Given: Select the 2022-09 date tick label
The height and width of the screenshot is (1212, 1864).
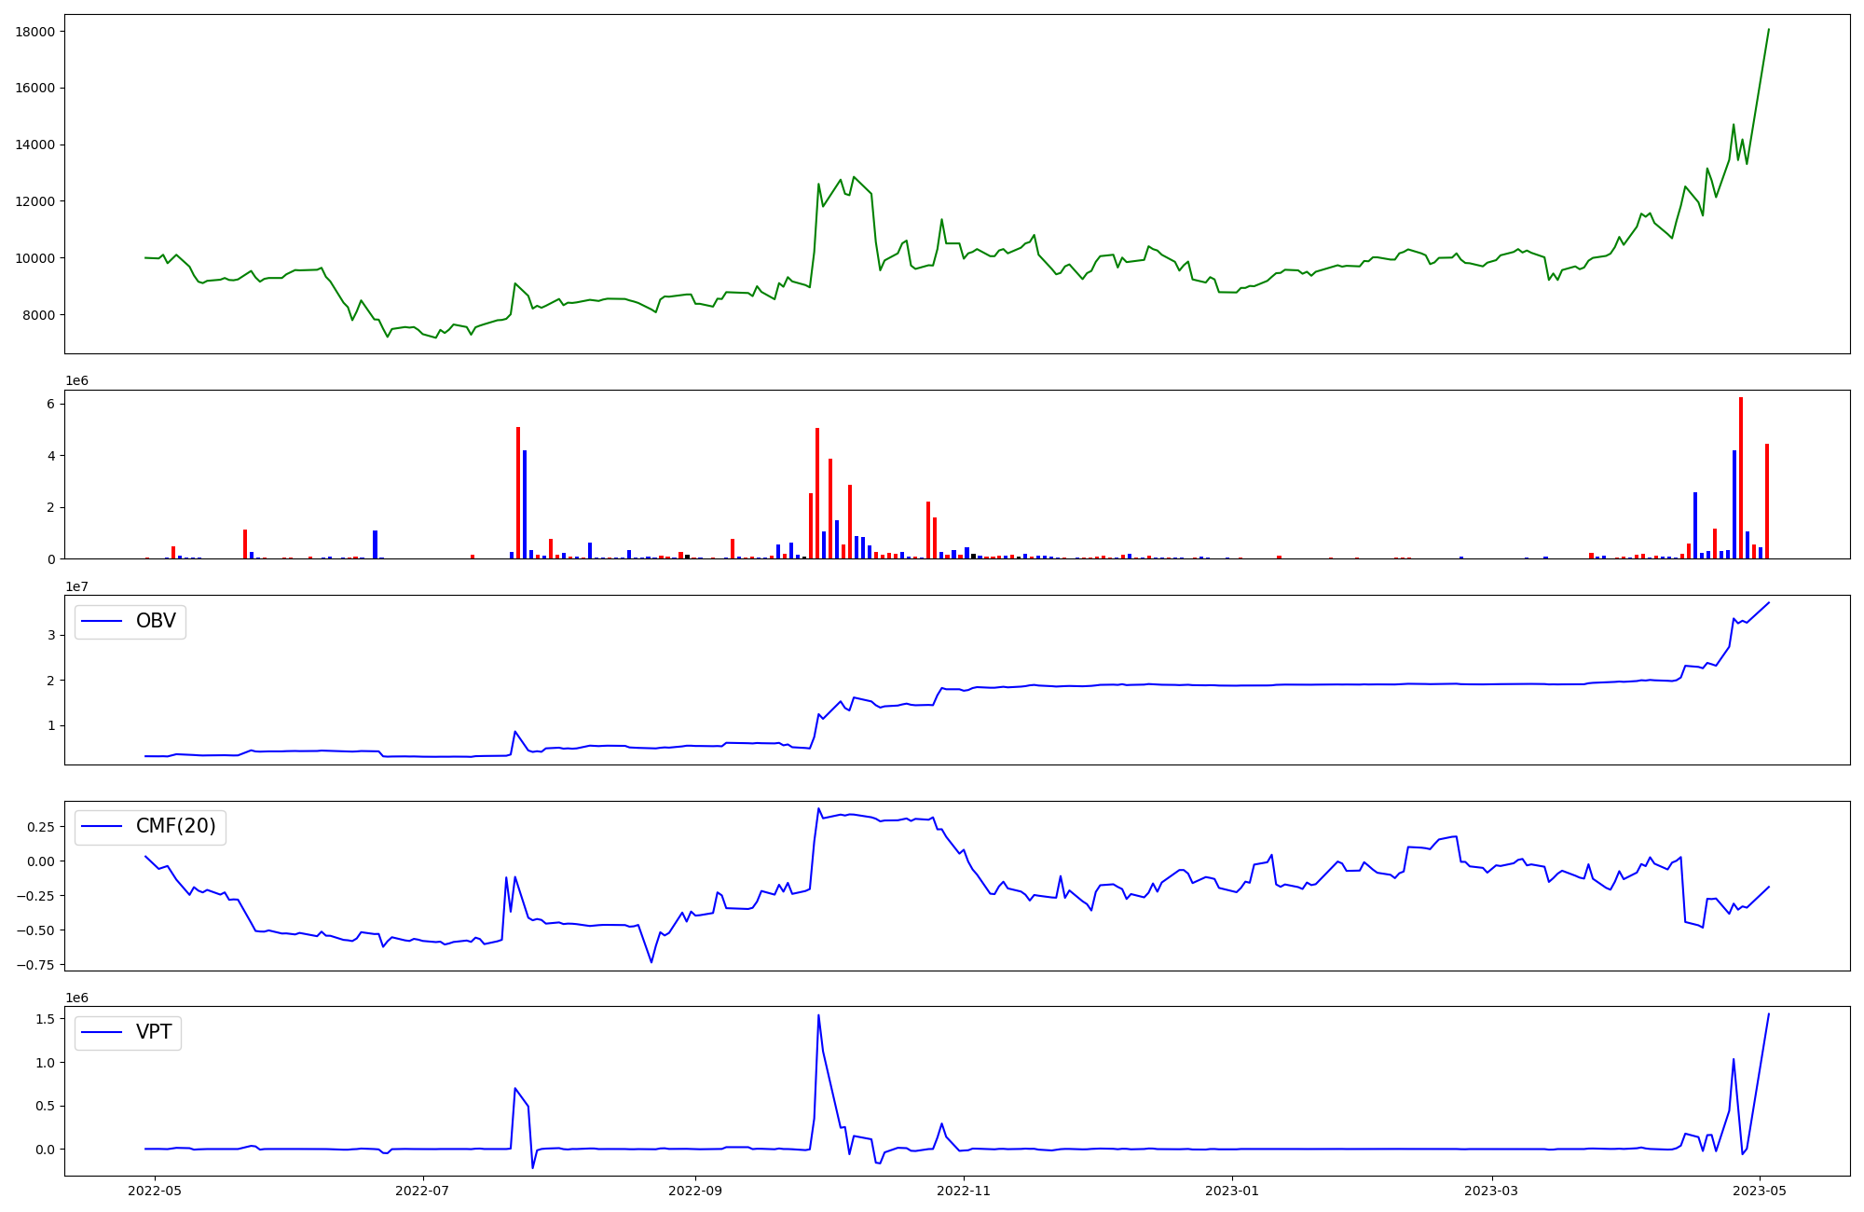Looking at the screenshot, I should point(695,1191).
